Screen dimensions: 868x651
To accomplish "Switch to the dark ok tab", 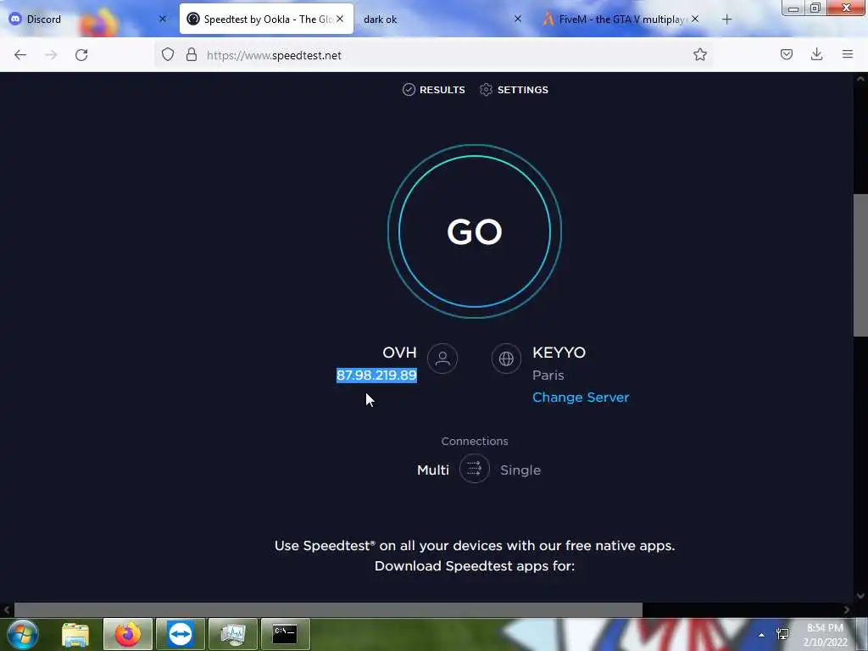I will click(x=440, y=19).
